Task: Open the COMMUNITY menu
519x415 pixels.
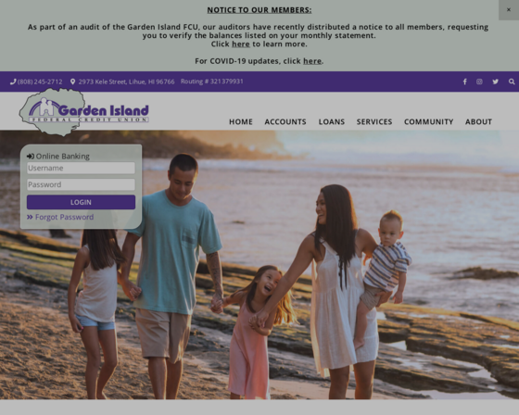Action: click(x=428, y=121)
